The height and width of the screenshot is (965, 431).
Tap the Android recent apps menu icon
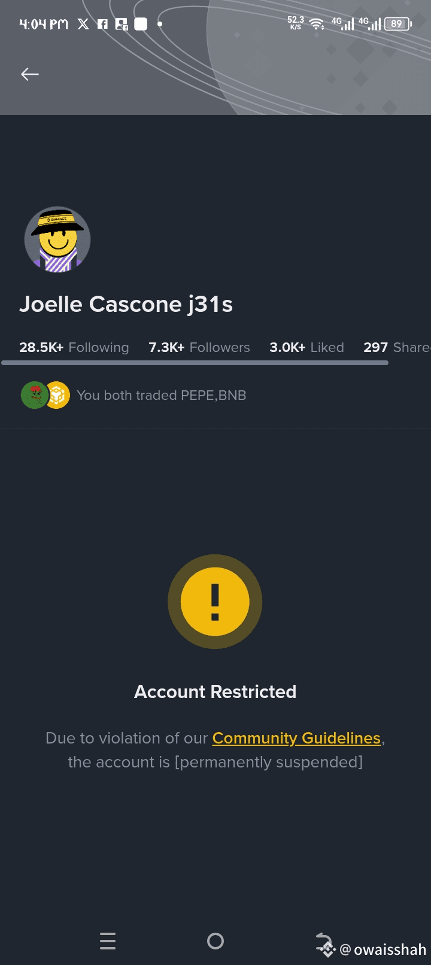click(x=108, y=941)
